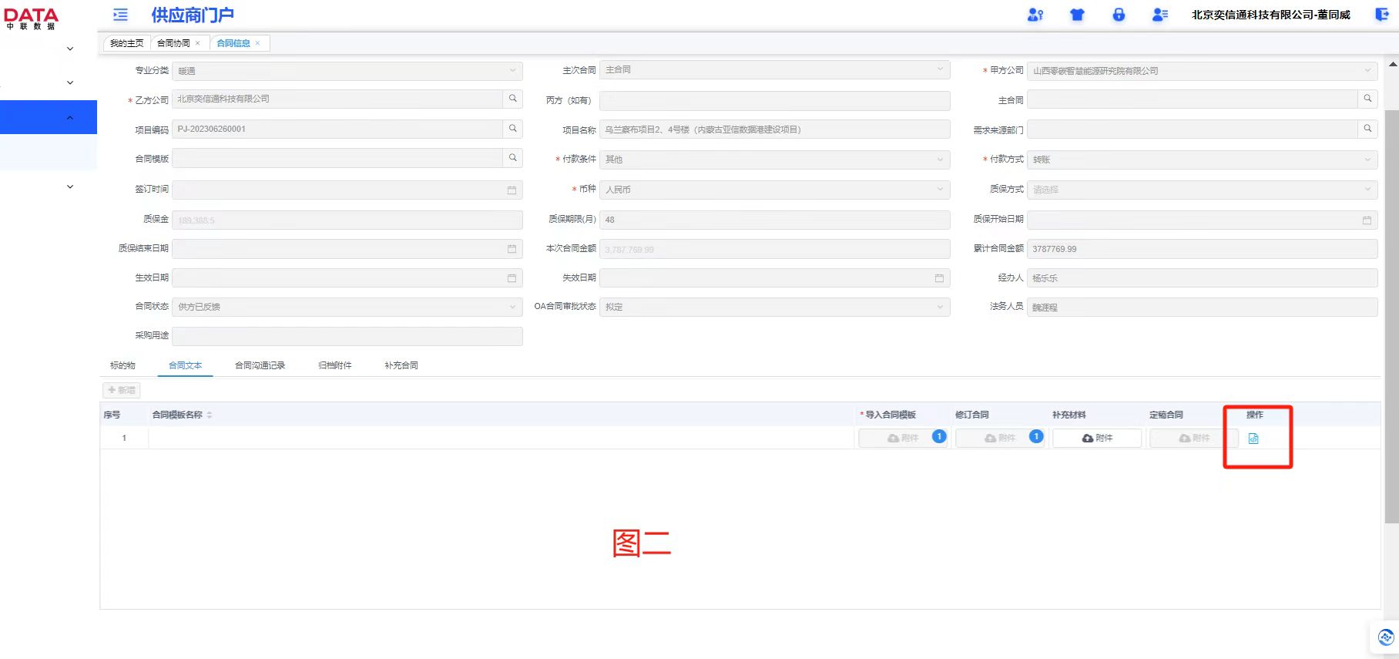The image size is (1399, 659).
Task: Click 附件 button under 定稿合同
Action: [x=1194, y=438]
